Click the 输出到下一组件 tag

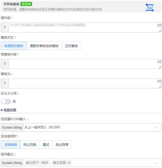[37, 163]
